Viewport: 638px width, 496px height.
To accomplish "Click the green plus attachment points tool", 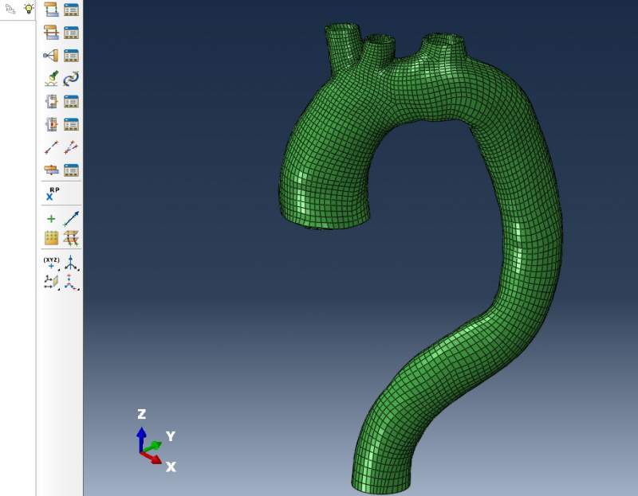I will point(51,219).
